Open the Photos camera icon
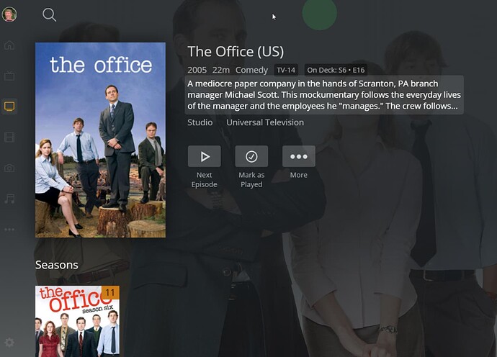The height and width of the screenshot is (357, 497). [x=9, y=168]
